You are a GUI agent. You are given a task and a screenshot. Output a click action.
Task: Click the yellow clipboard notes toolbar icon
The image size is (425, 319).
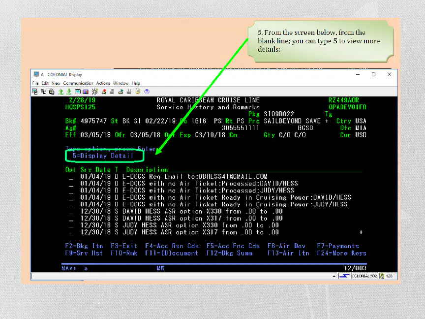[x=138, y=92]
